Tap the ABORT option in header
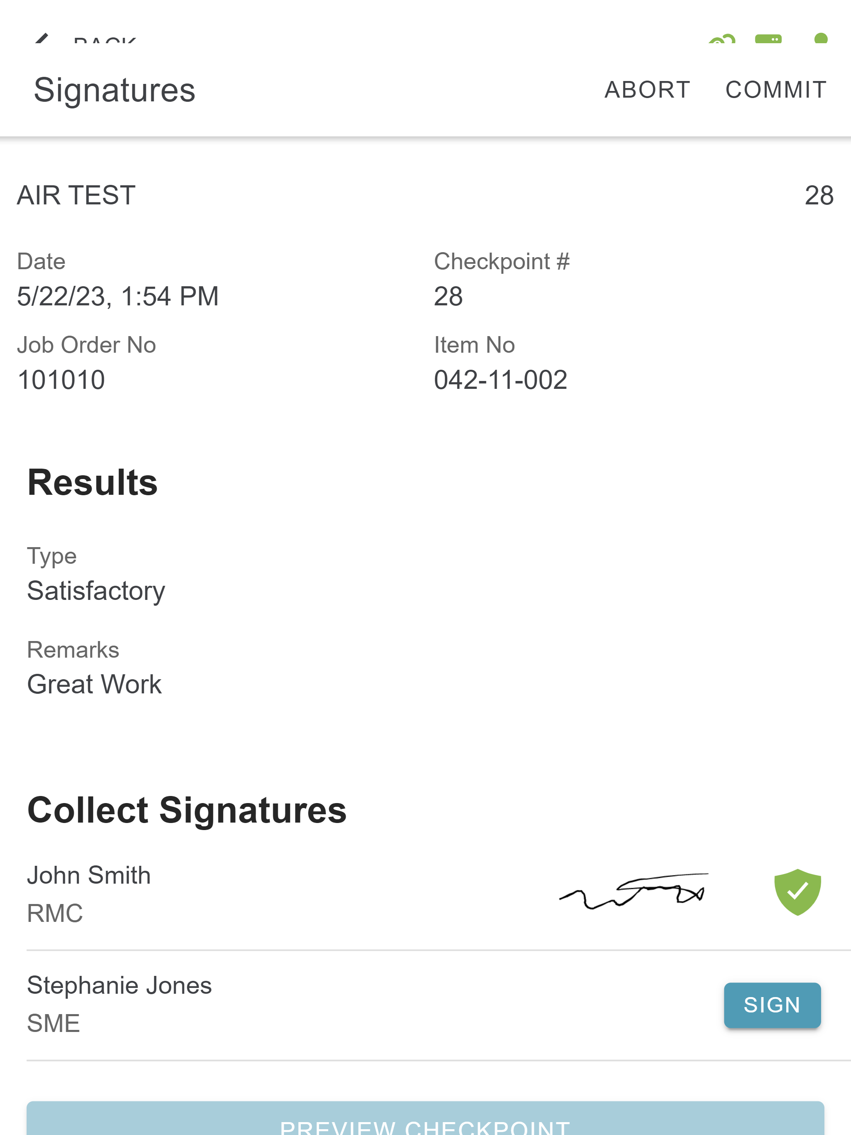The height and width of the screenshot is (1135, 851). (647, 90)
